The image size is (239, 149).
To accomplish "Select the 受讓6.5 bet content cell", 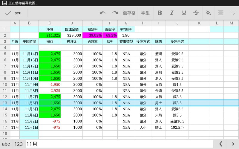I will pos(177,109).
